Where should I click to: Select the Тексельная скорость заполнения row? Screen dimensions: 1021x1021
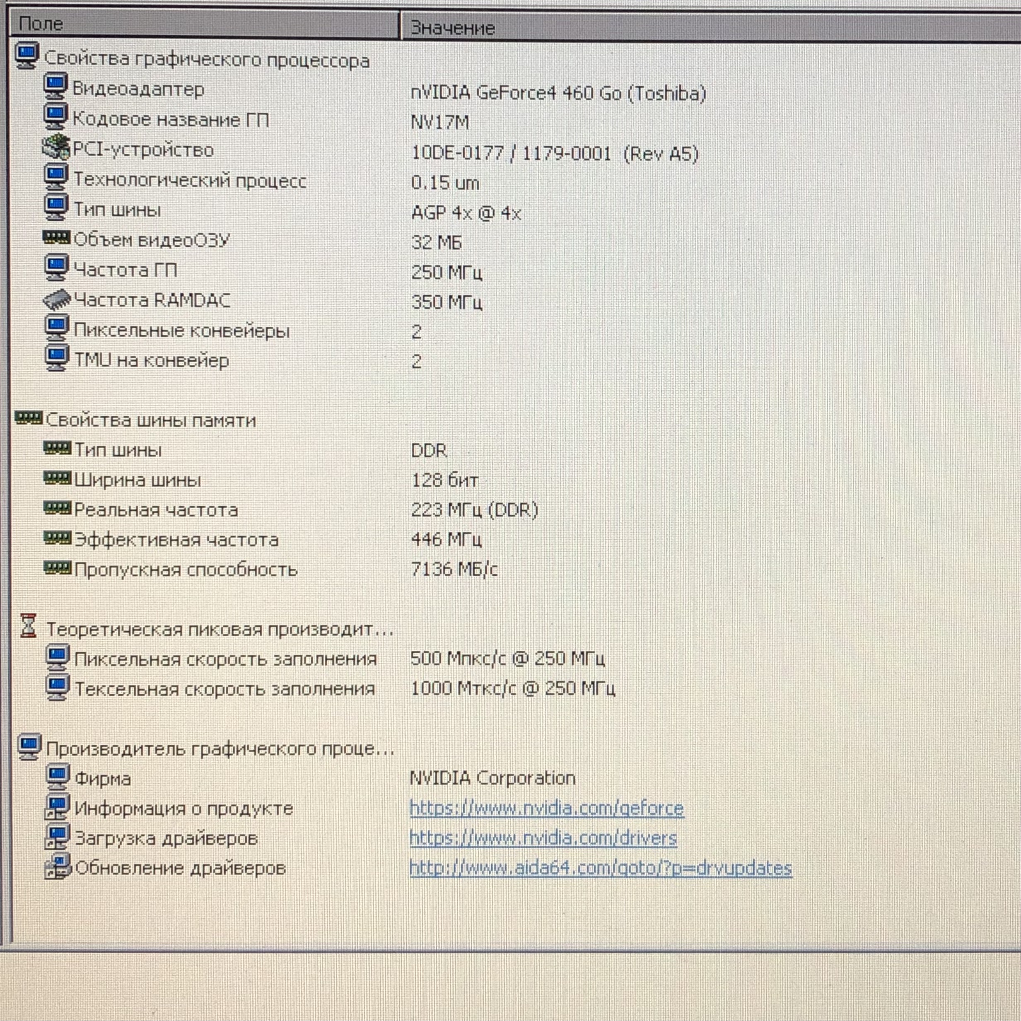(x=224, y=688)
